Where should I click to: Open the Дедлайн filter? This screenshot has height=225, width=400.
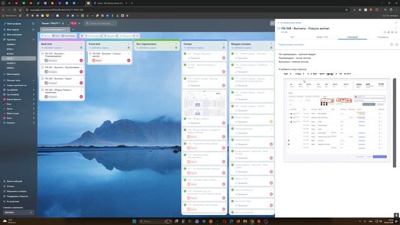point(110,36)
